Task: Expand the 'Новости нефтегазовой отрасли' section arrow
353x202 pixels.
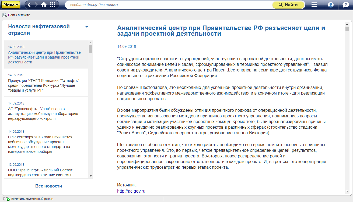Action: click(x=87, y=27)
